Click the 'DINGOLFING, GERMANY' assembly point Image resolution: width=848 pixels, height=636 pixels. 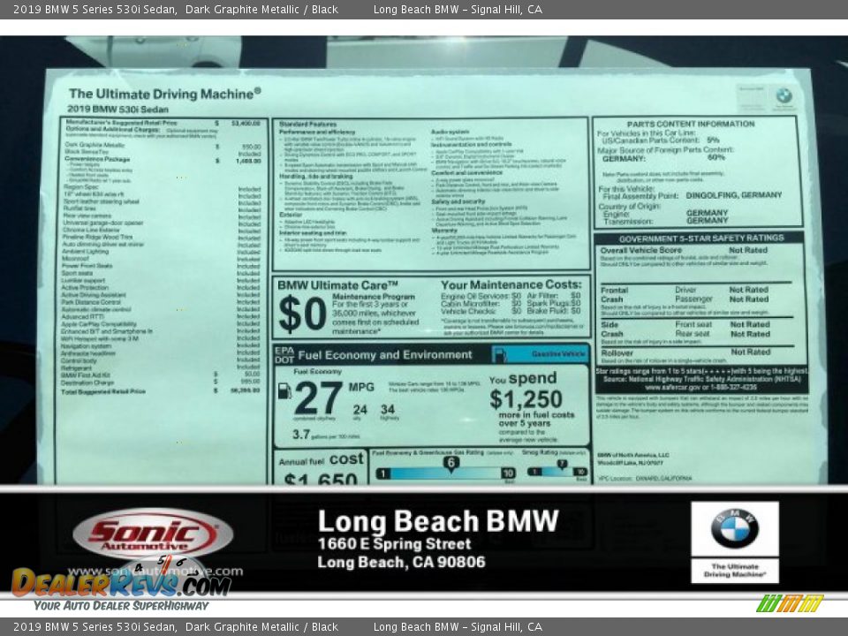(x=733, y=195)
